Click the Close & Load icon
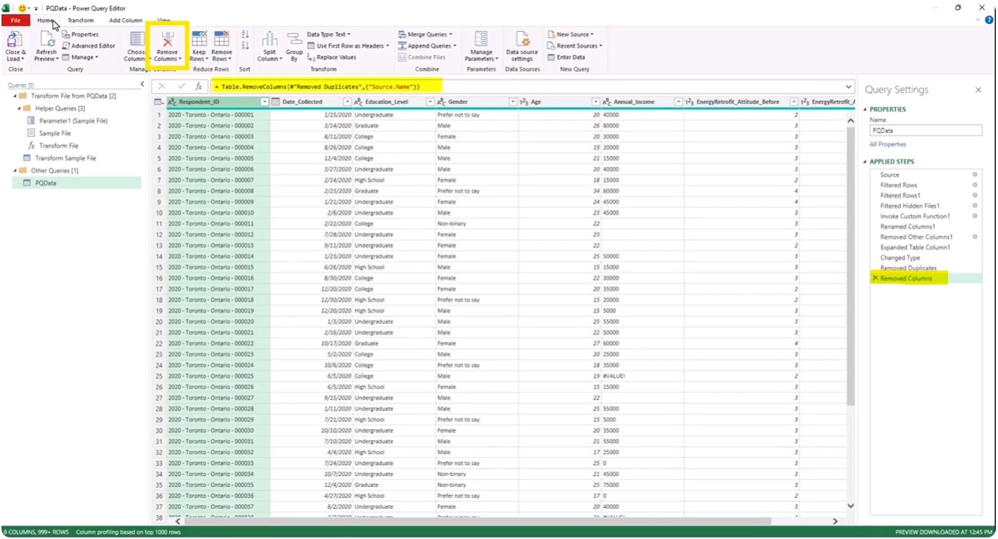 [x=15, y=39]
